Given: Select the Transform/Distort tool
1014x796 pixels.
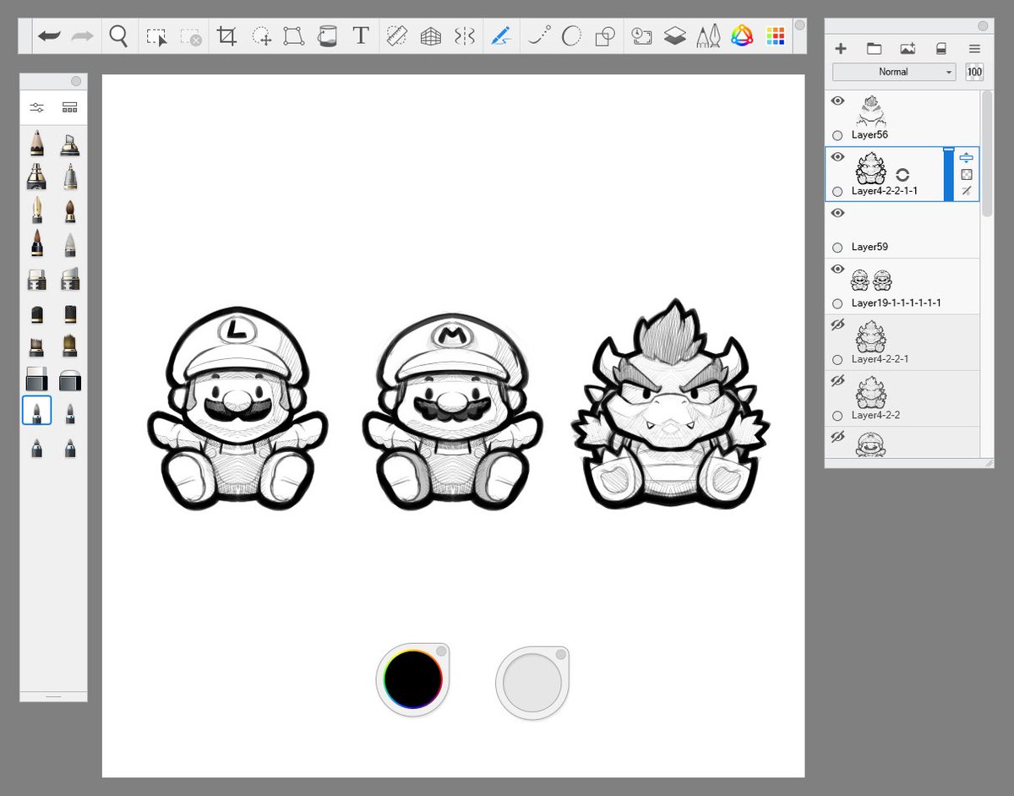Looking at the screenshot, I should point(293,36).
